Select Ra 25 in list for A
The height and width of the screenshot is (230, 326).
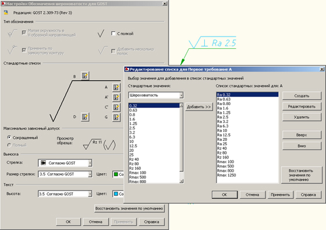[x=247, y=144]
